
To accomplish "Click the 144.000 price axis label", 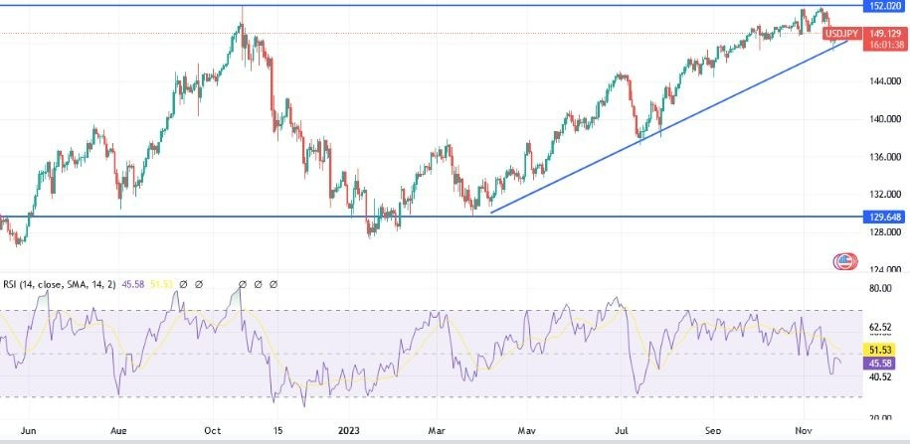I will coord(884,81).
